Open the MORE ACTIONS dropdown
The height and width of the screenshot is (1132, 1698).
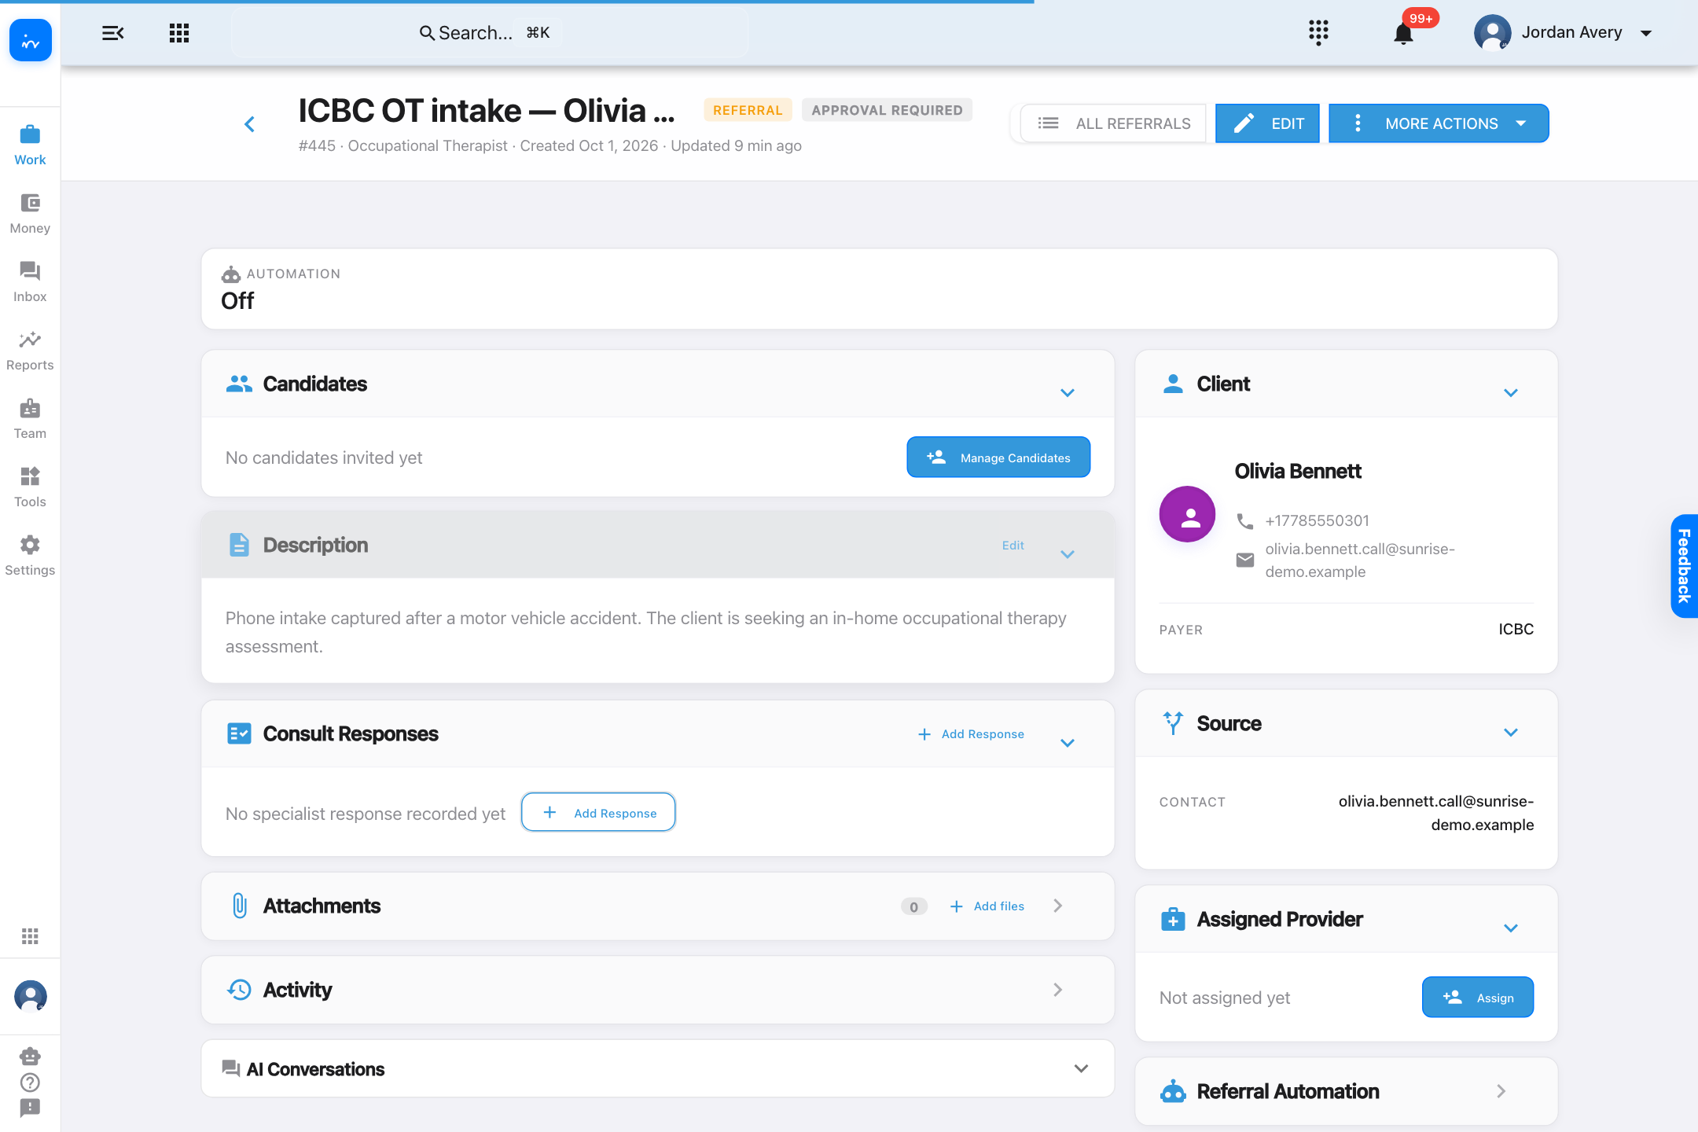coord(1439,123)
